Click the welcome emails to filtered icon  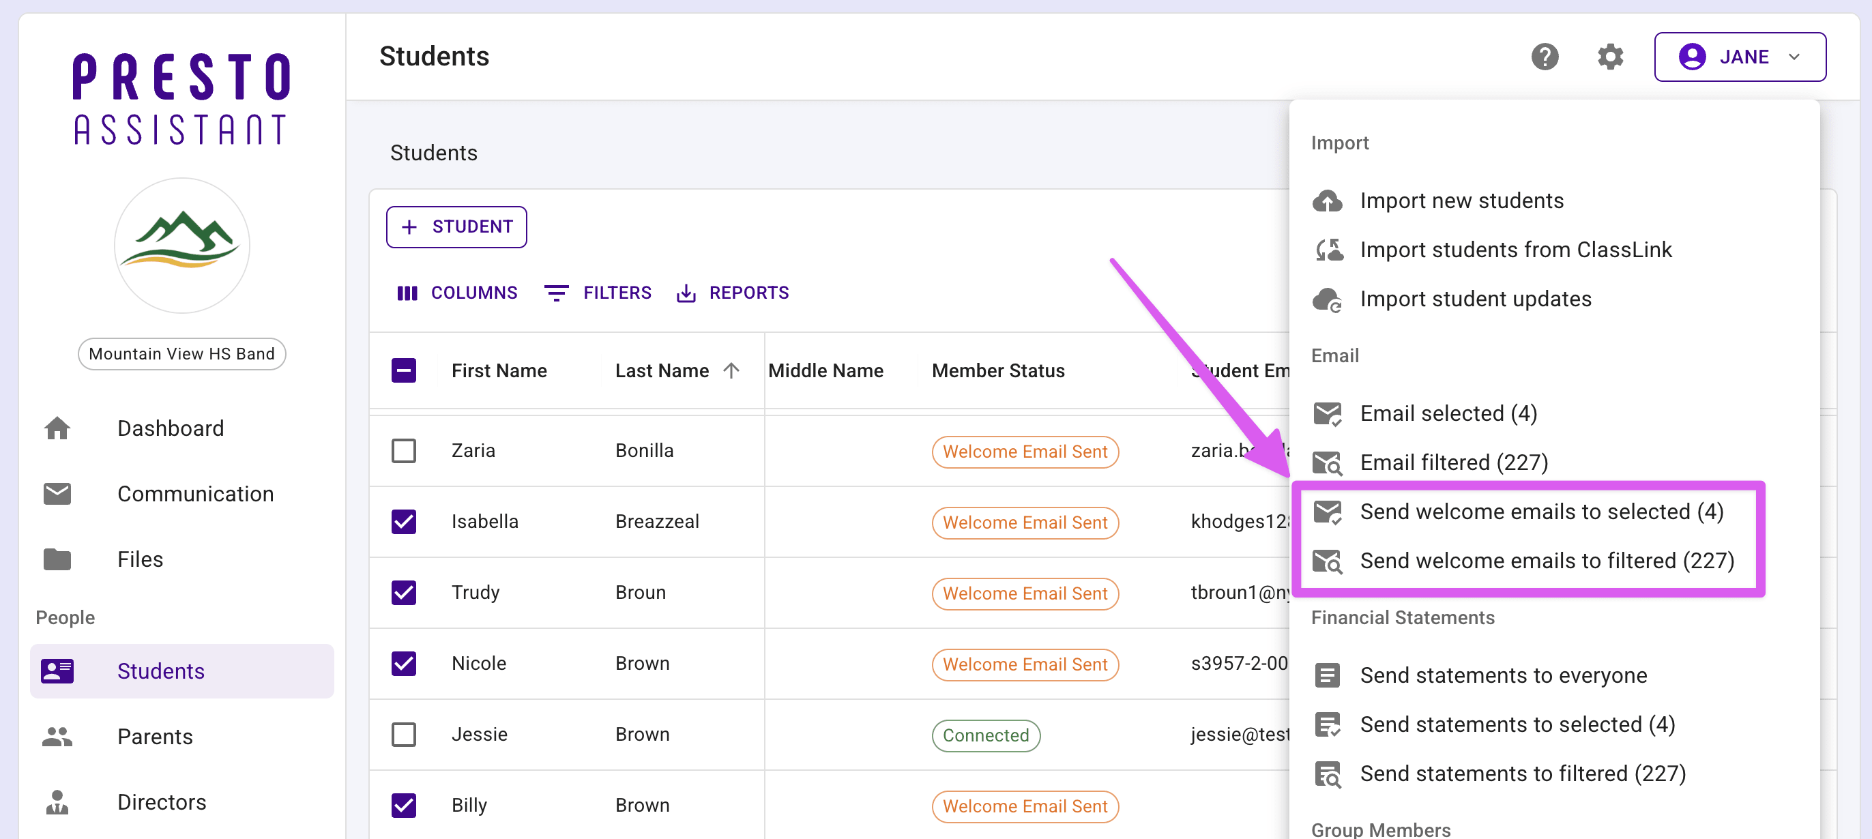(x=1327, y=561)
